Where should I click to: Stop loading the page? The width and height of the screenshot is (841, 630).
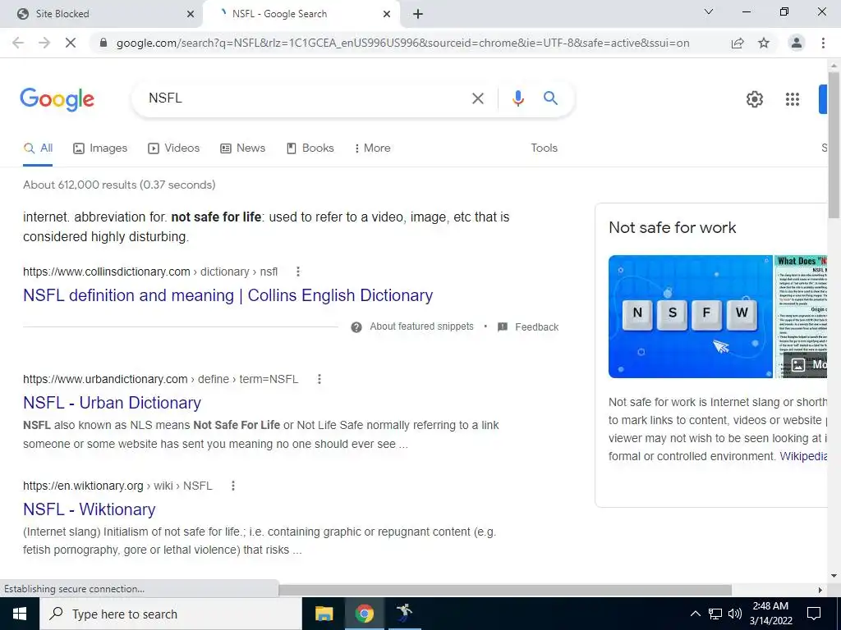point(71,43)
